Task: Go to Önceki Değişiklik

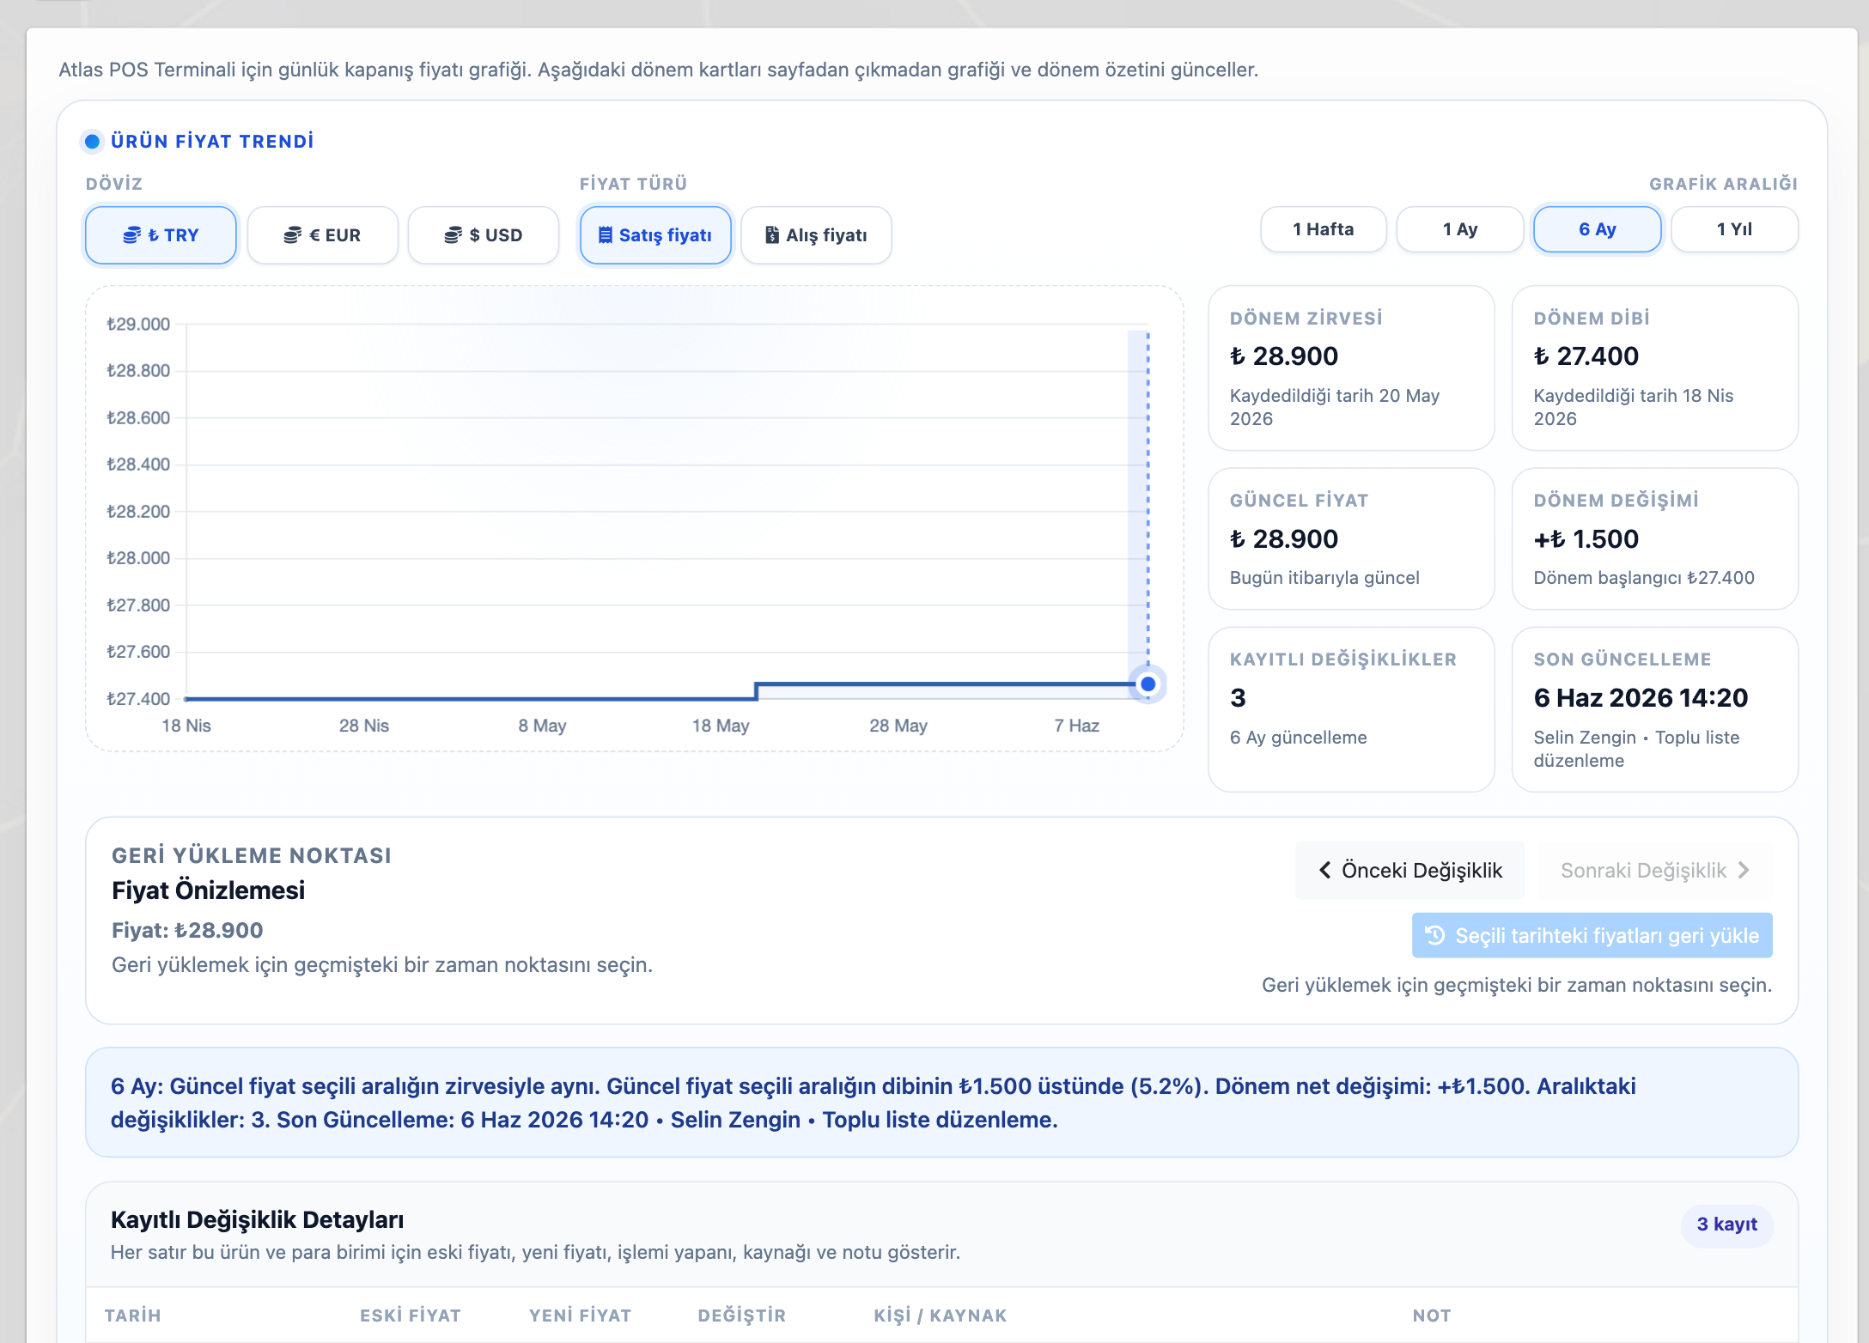Action: pyautogui.click(x=1410, y=870)
